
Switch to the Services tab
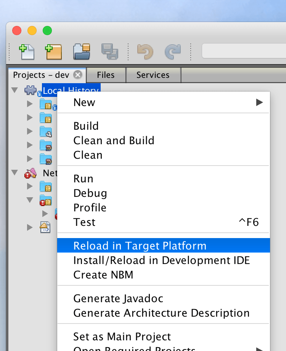pyautogui.click(x=153, y=75)
